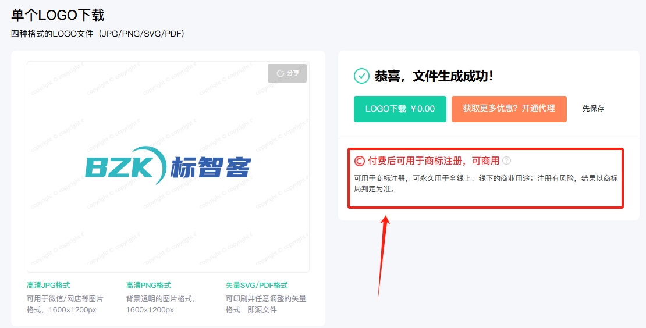The width and height of the screenshot is (646, 328).
Task: Open the 获取更多优惠？开通代理 offer button
Action: (x=509, y=109)
